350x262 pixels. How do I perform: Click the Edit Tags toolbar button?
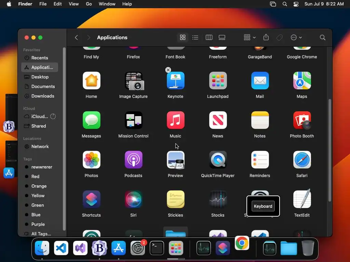(280, 38)
